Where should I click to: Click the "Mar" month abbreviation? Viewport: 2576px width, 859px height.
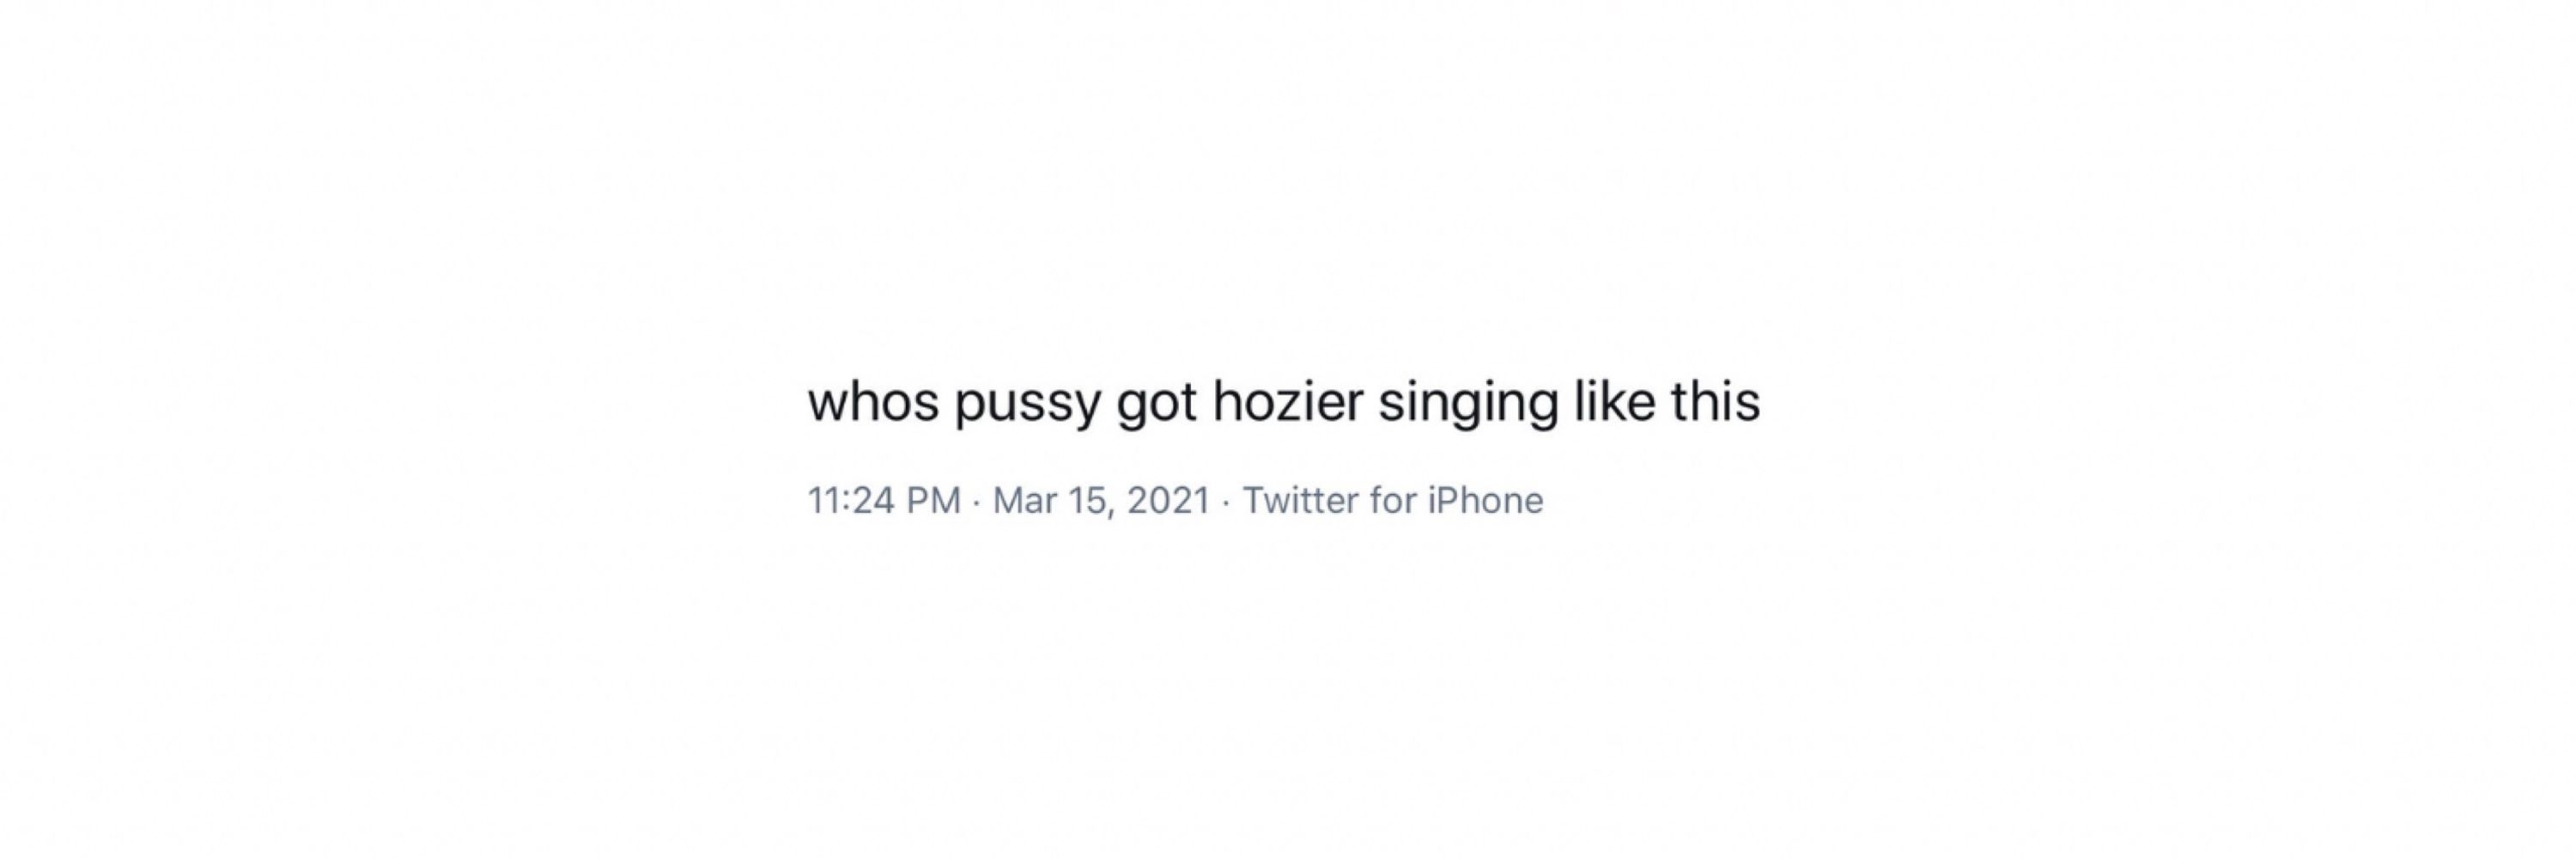pos(1025,500)
